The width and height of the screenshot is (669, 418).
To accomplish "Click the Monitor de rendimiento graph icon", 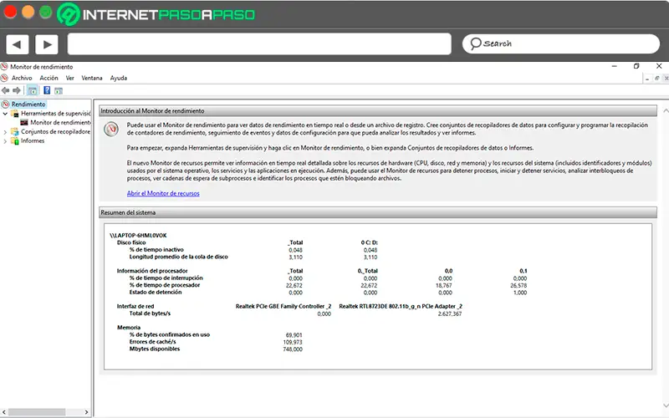I will coord(24,122).
